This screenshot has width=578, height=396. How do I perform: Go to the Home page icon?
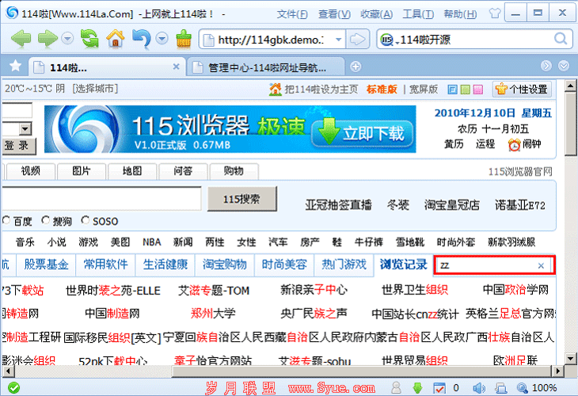tap(116, 38)
